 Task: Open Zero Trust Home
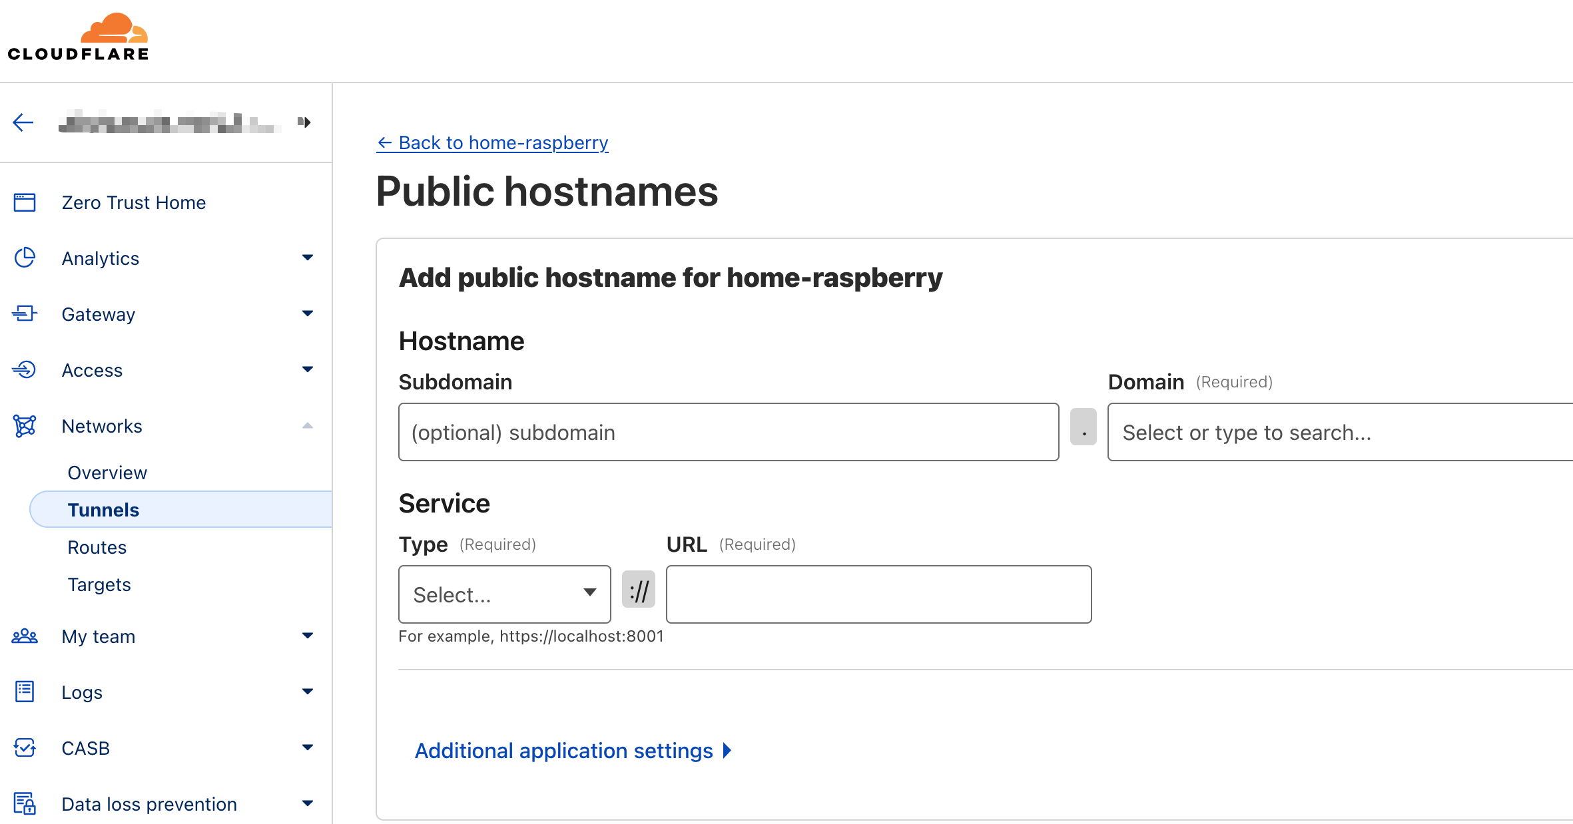click(134, 202)
